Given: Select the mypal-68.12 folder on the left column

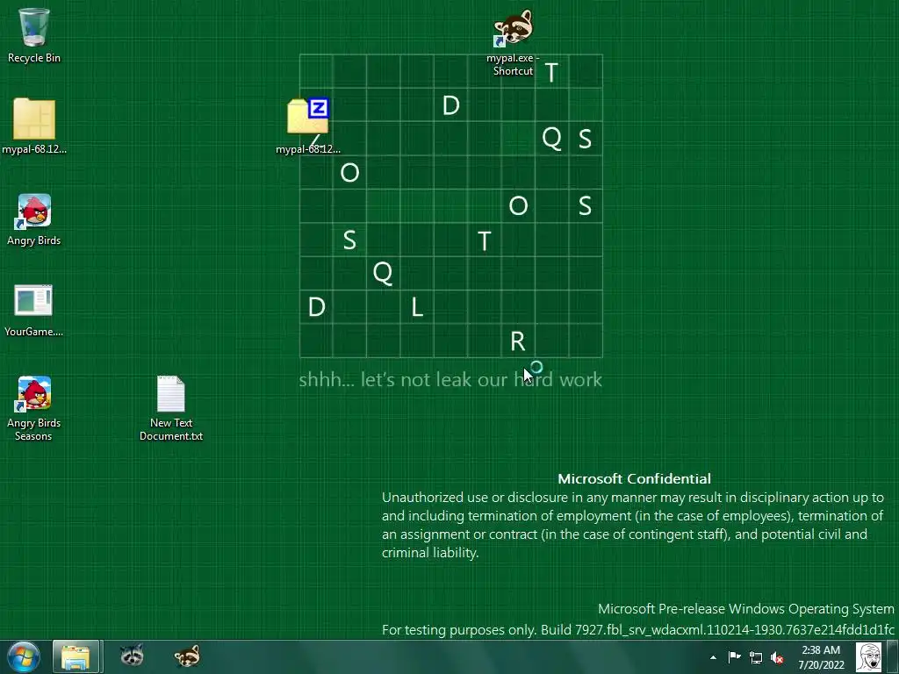Looking at the screenshot, I should 34,126.
